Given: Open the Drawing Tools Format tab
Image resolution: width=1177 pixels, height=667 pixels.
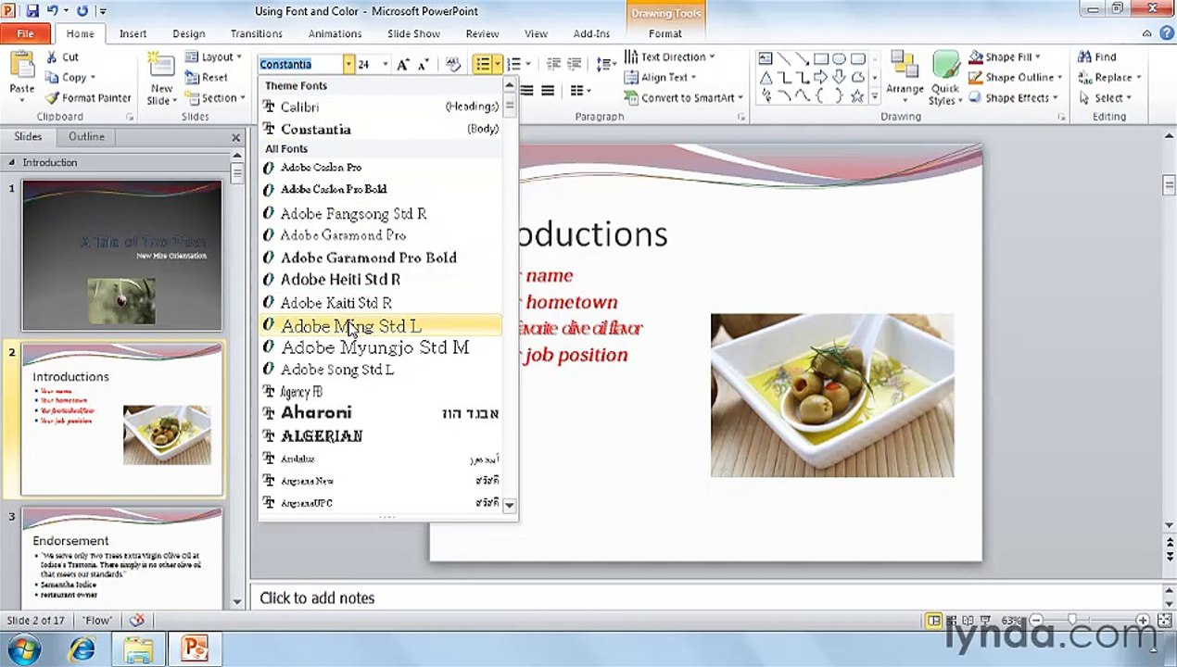Looking at the screenshot, I should click(x=664, y=33).
